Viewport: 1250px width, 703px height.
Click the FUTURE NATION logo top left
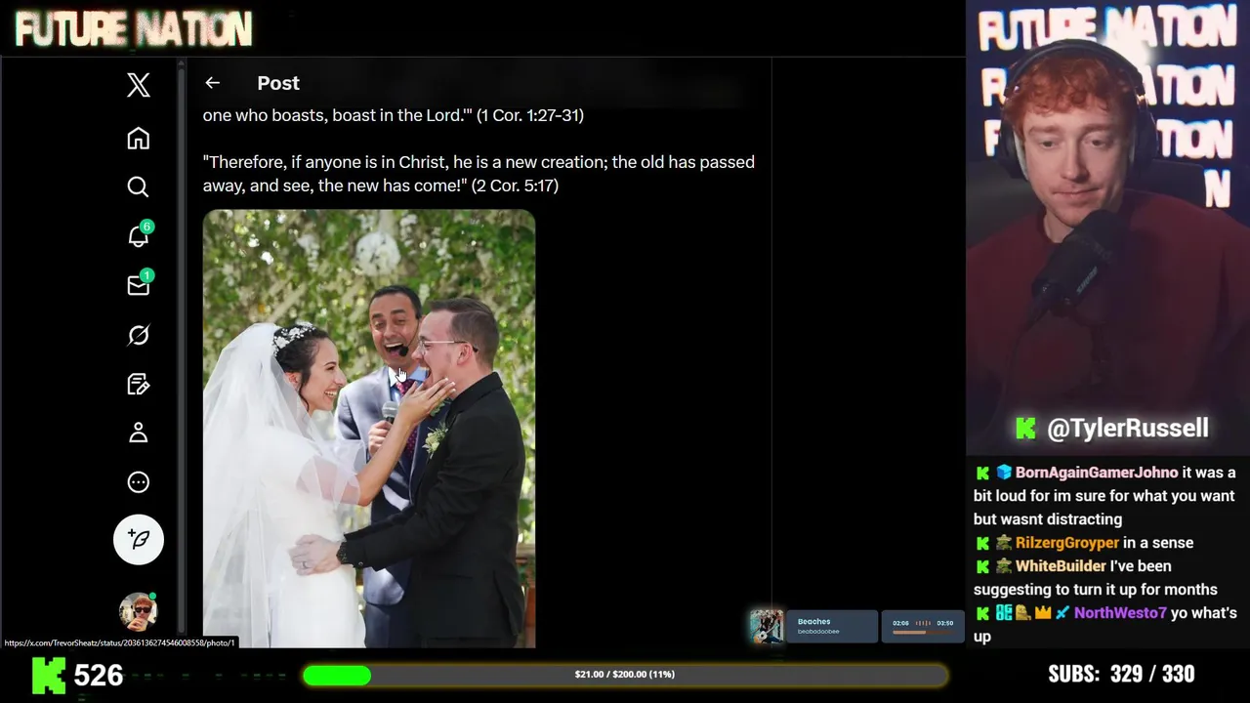[134, 29]
